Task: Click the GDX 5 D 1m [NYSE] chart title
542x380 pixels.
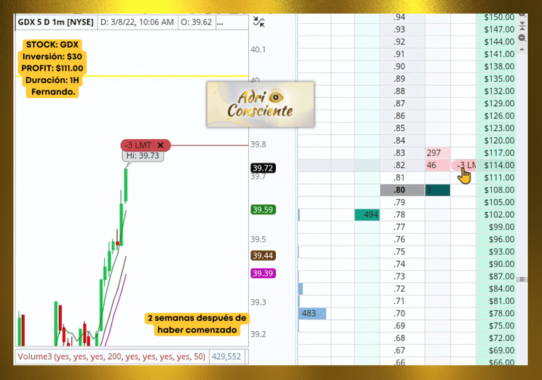Action: [x=56, y=22]
